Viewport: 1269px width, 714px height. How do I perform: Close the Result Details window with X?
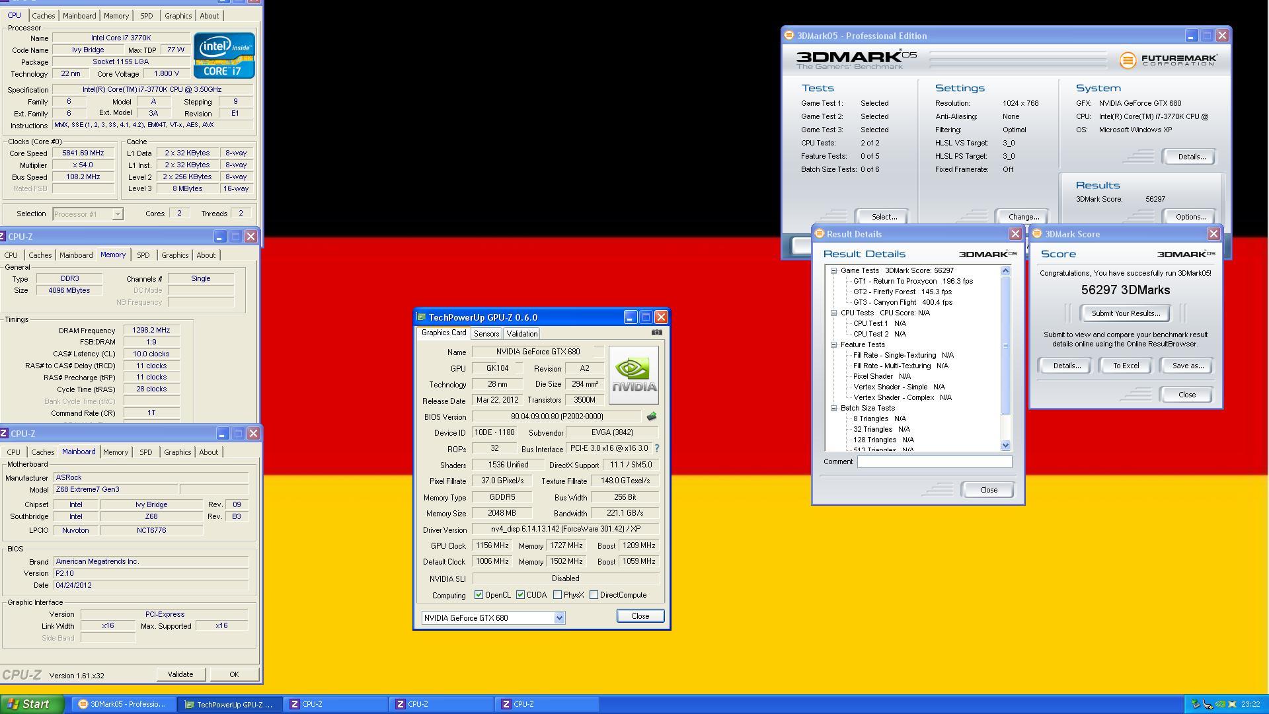[1015, 234]
